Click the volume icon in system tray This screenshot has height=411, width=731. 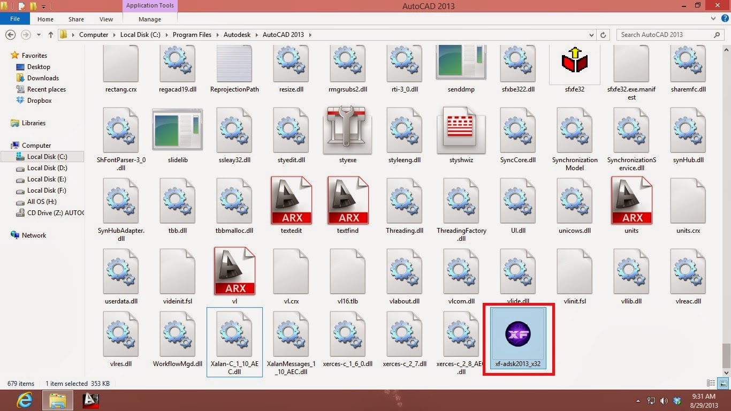664,400
